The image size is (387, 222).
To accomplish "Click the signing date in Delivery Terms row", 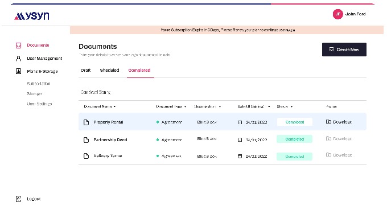I will click(x=256, y=156).
